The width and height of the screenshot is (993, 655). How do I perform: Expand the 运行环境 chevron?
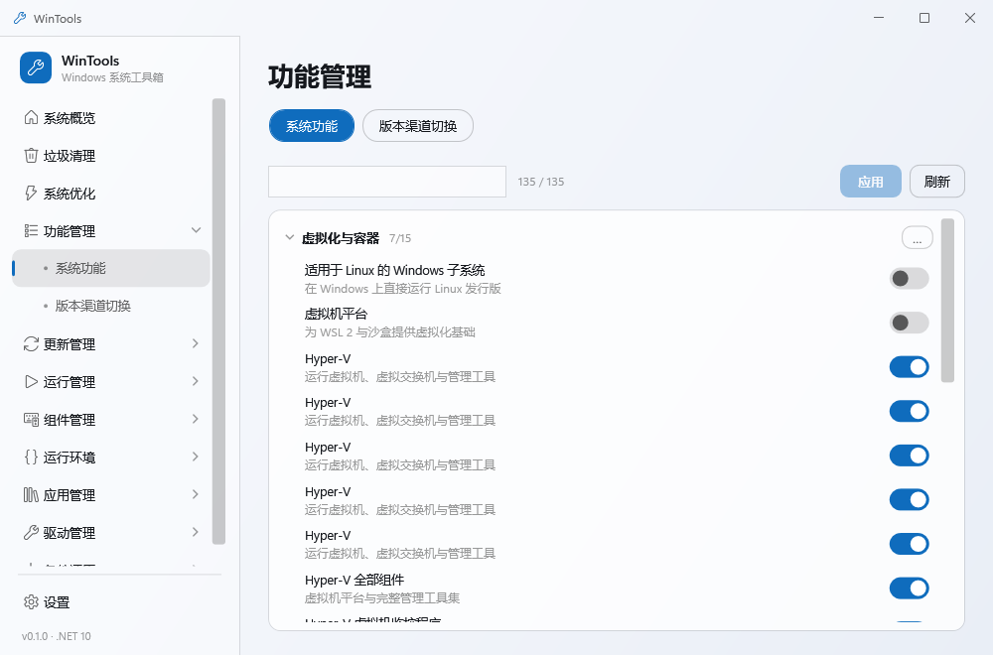[196, 457]
